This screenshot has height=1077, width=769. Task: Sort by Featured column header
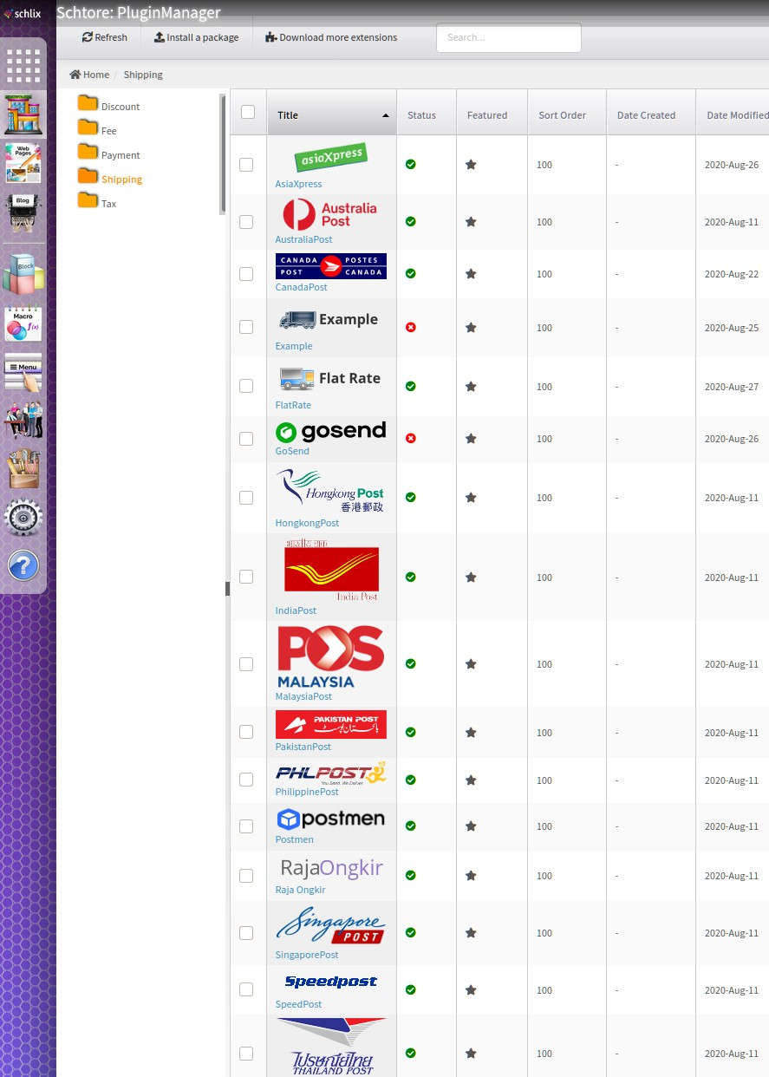pyautogui.click(x=492, y=113)
